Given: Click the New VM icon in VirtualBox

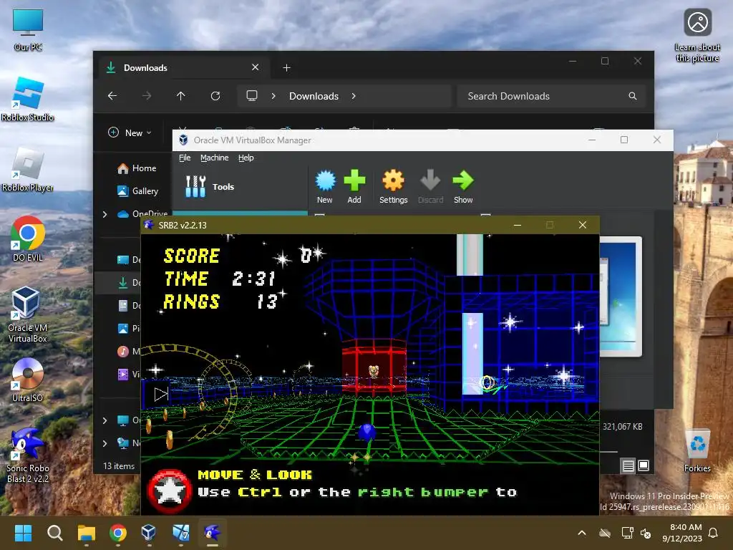Looking at the screenshot, I should tap(325, 187).
